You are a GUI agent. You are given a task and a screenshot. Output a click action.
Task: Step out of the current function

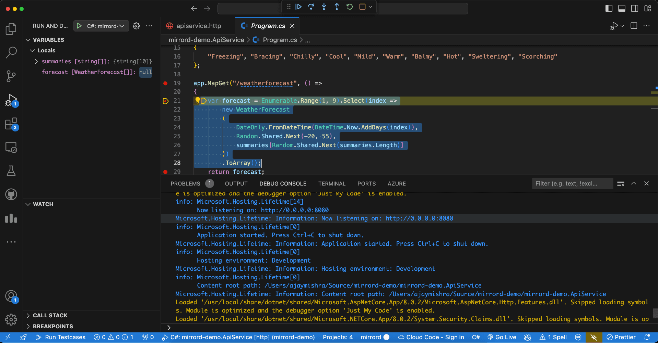[337, 7]
